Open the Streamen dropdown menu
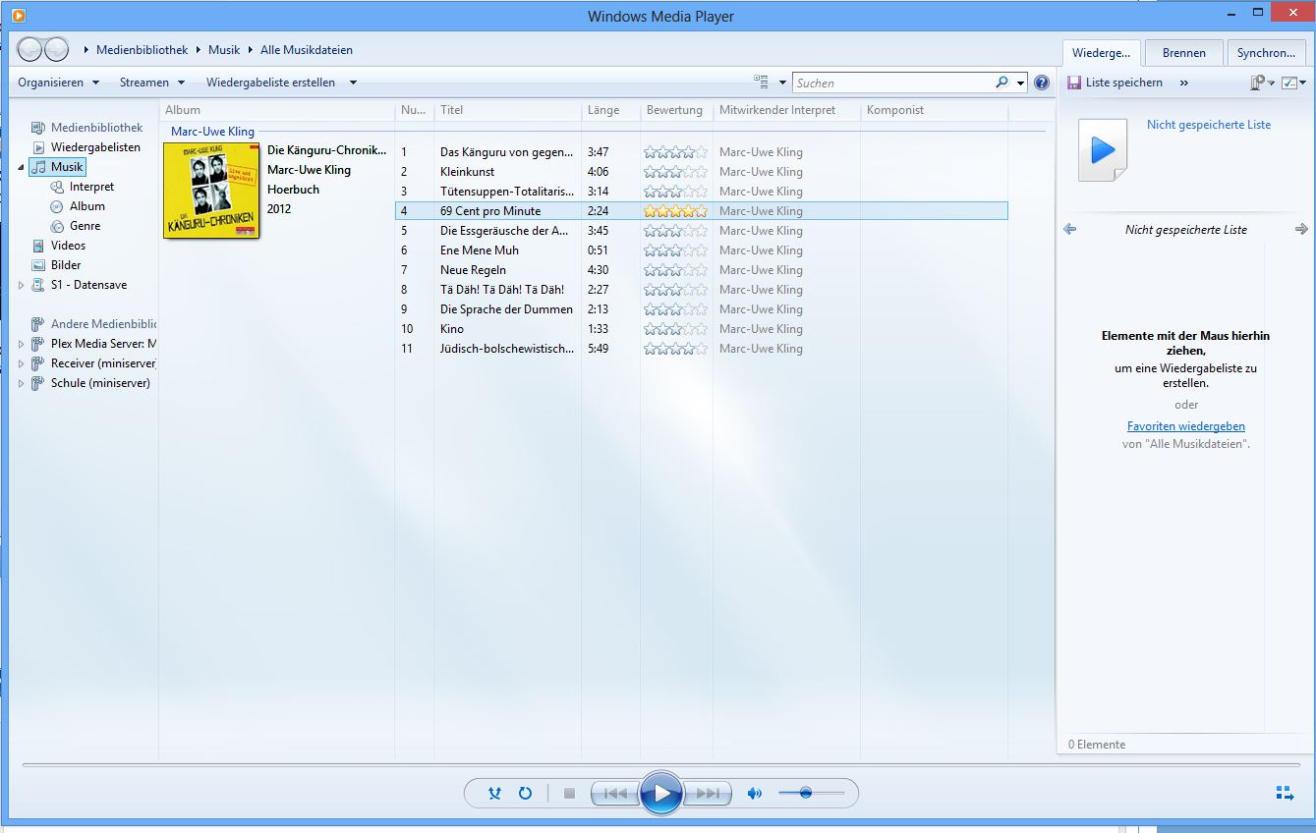The height and width of the screenshot is (833, 1316). 152,83
